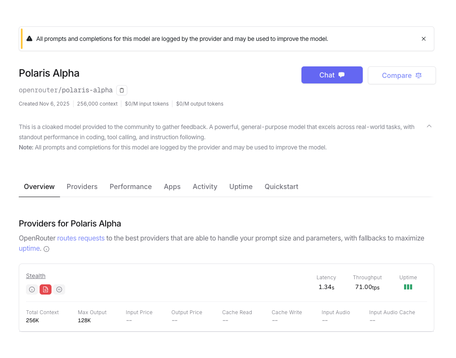Select the Performance tab
456x358 pixels.
(130, 186)
